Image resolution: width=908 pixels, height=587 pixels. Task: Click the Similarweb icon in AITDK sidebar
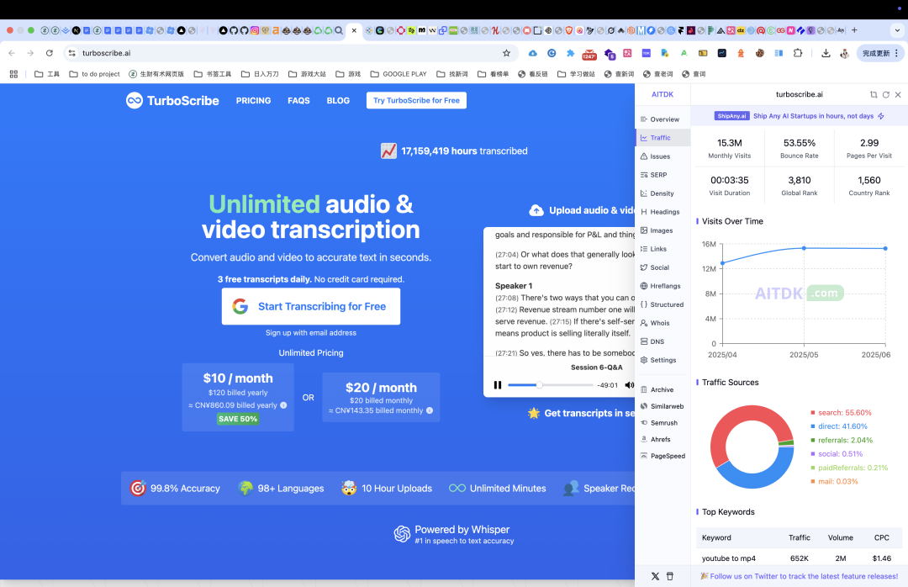644,406
